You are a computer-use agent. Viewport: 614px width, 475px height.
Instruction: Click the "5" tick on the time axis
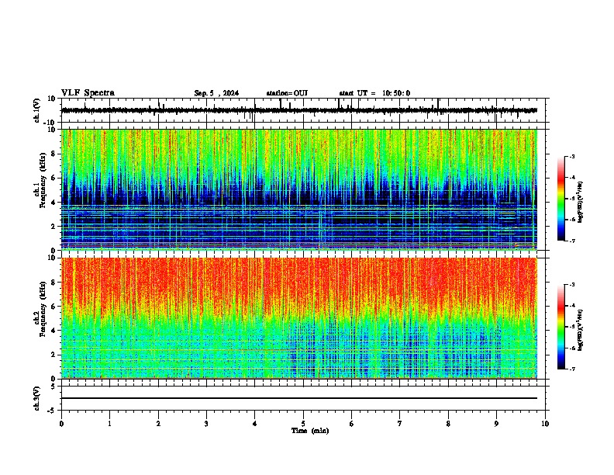pos(303,424)
